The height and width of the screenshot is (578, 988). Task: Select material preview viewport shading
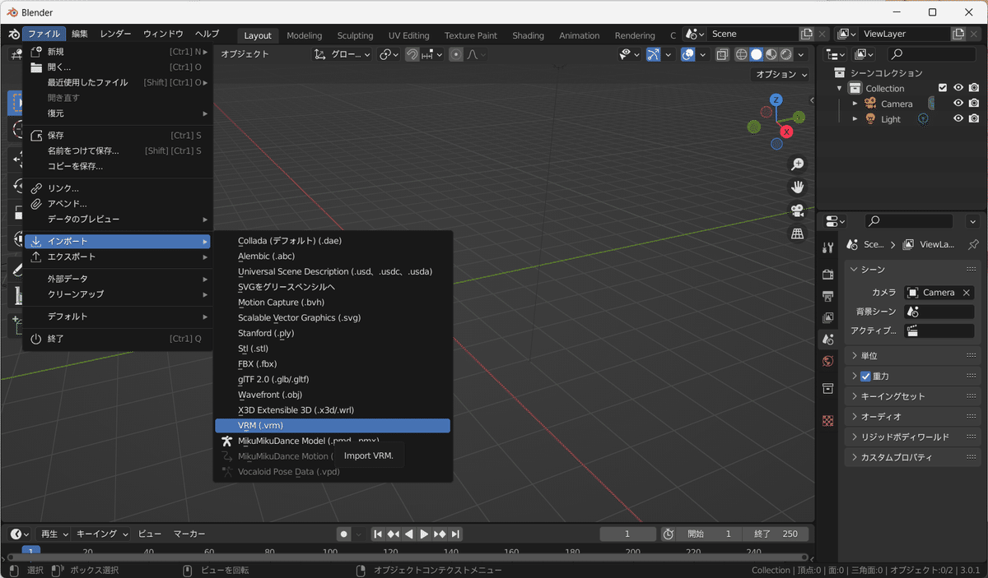click(x=771, y=54)
